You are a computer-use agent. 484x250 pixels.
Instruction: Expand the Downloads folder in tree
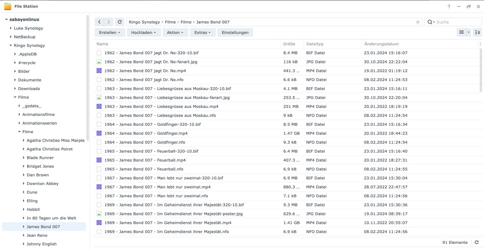click(x=15, y=88)
